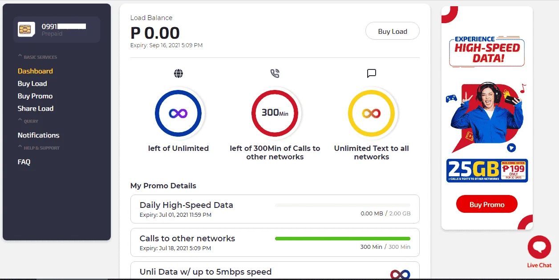Click the SIM card icon beside the number
The height and width of the screenshot is (280, 559).
26,30
